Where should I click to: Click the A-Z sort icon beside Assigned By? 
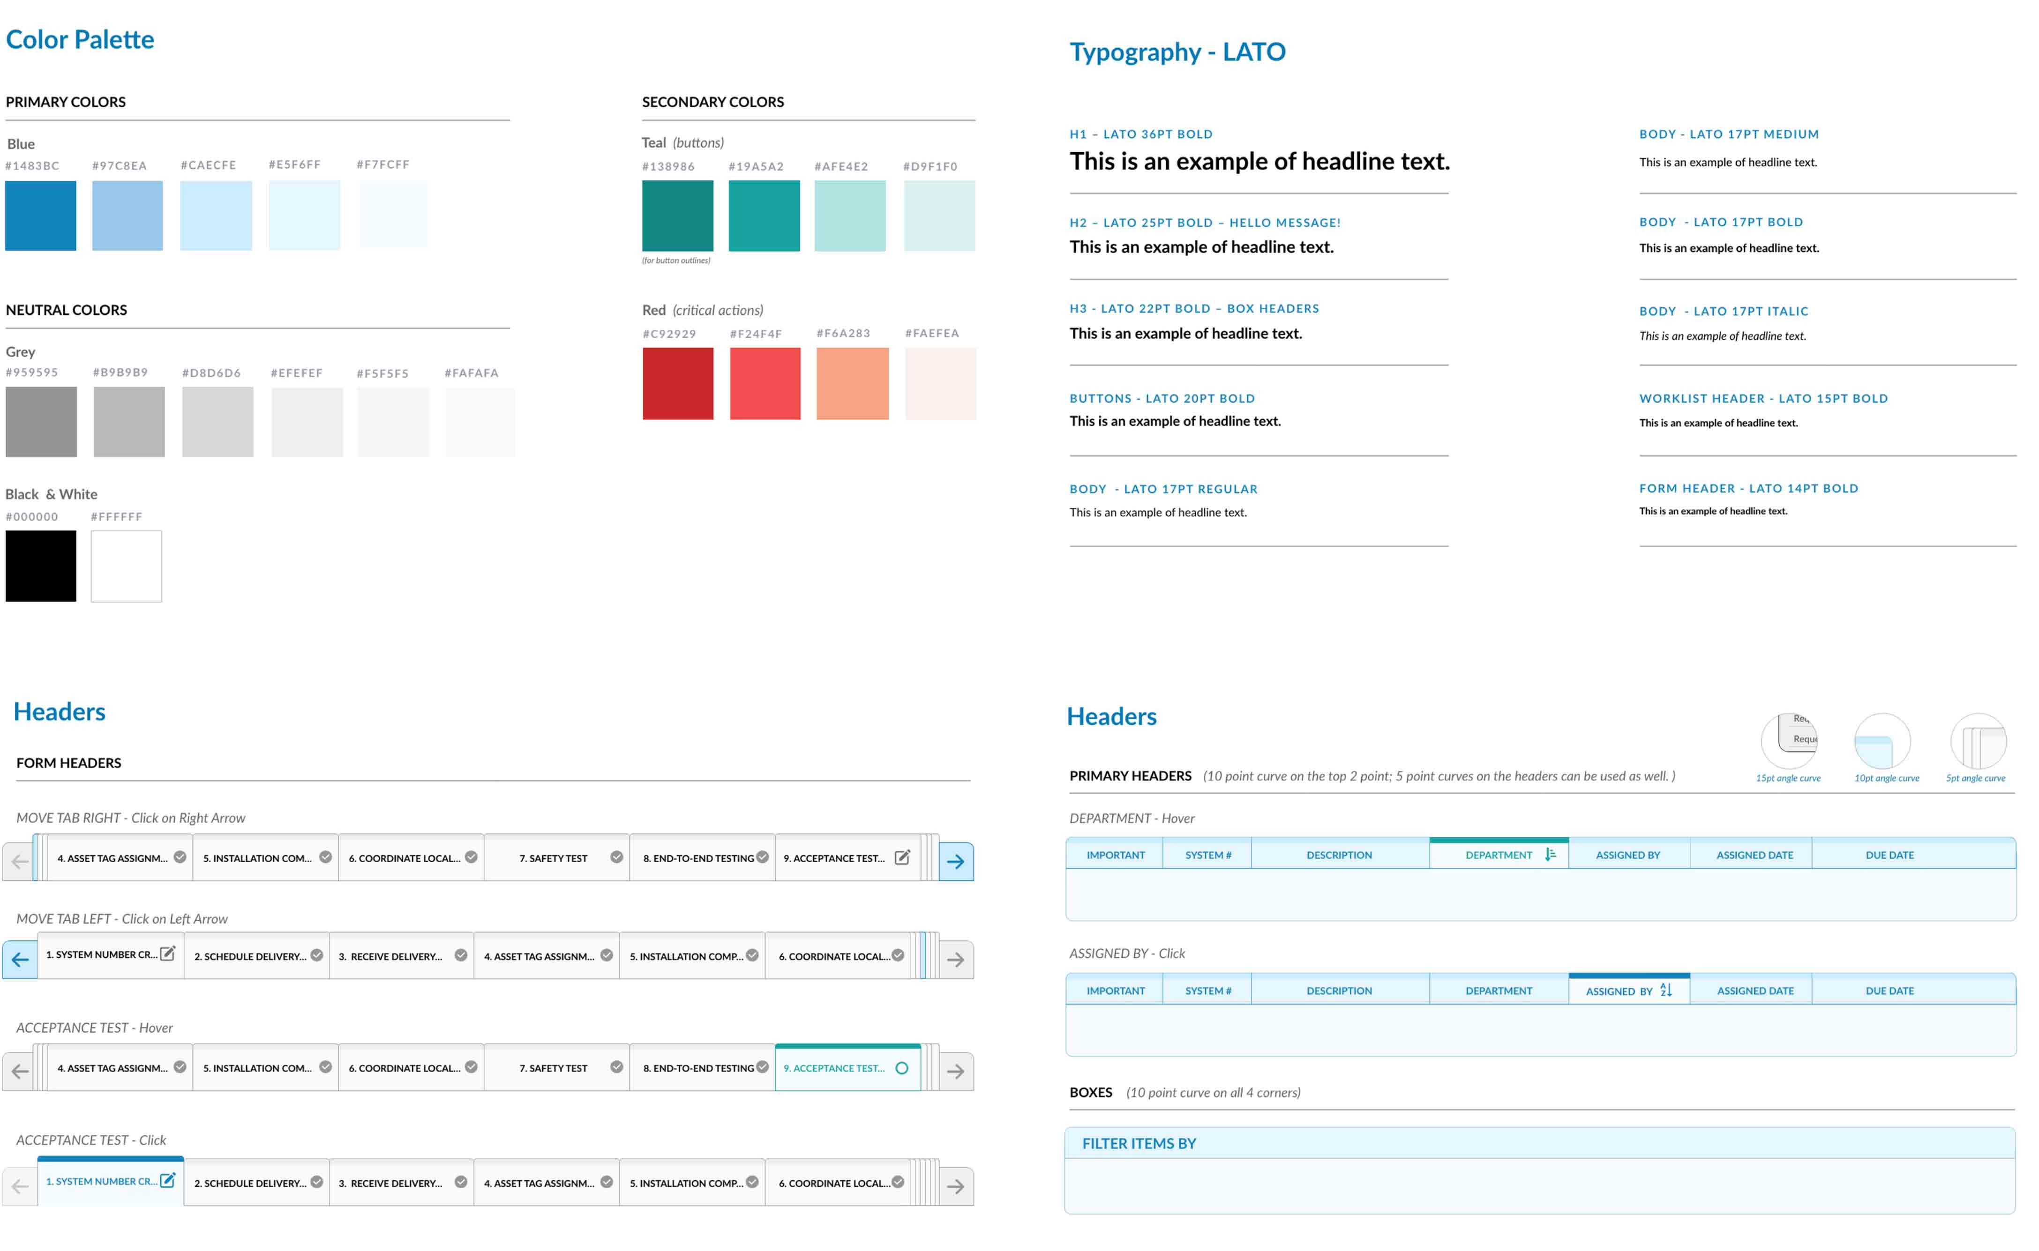coord(1666,990)
